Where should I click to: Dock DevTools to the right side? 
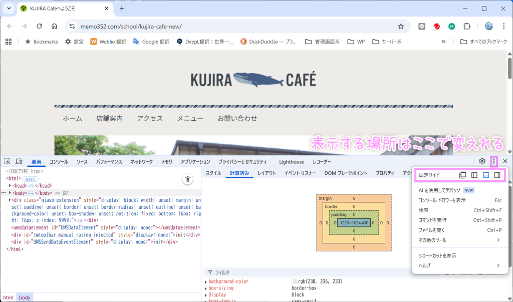pyautogui.click(x=497, y=175)
